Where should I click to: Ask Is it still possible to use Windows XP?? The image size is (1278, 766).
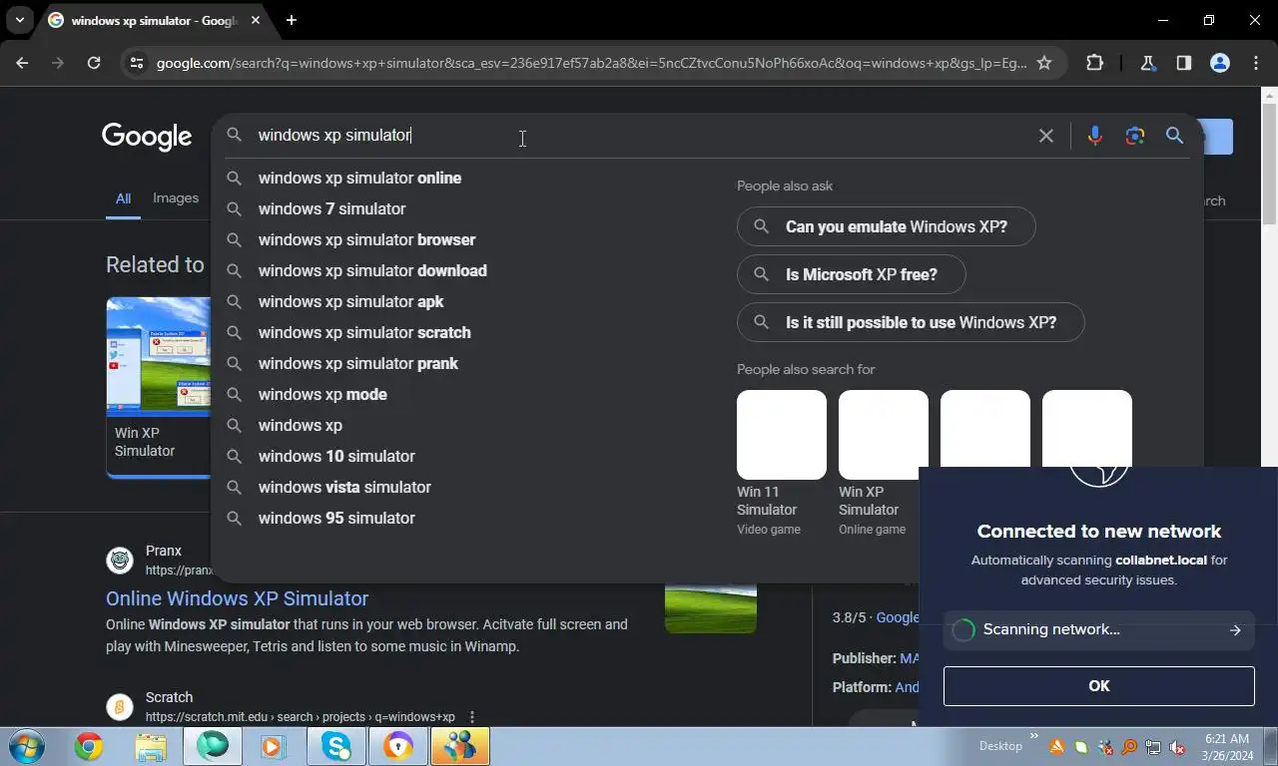click(x=910, y=322)
